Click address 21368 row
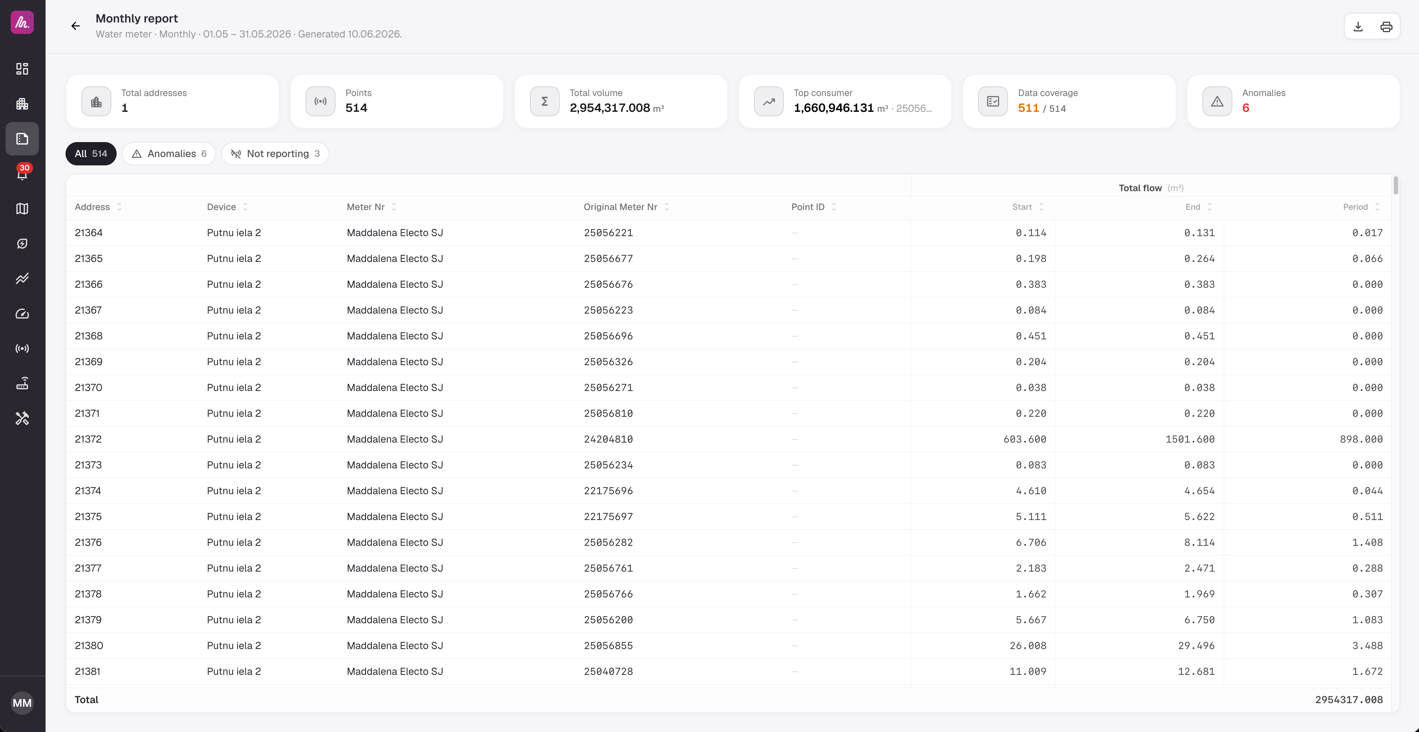Screen dimensions: 1419x732 click(729, 336)
